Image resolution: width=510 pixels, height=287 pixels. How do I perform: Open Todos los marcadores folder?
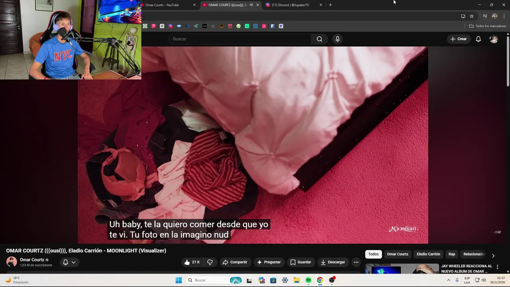(x=488, y=26)
